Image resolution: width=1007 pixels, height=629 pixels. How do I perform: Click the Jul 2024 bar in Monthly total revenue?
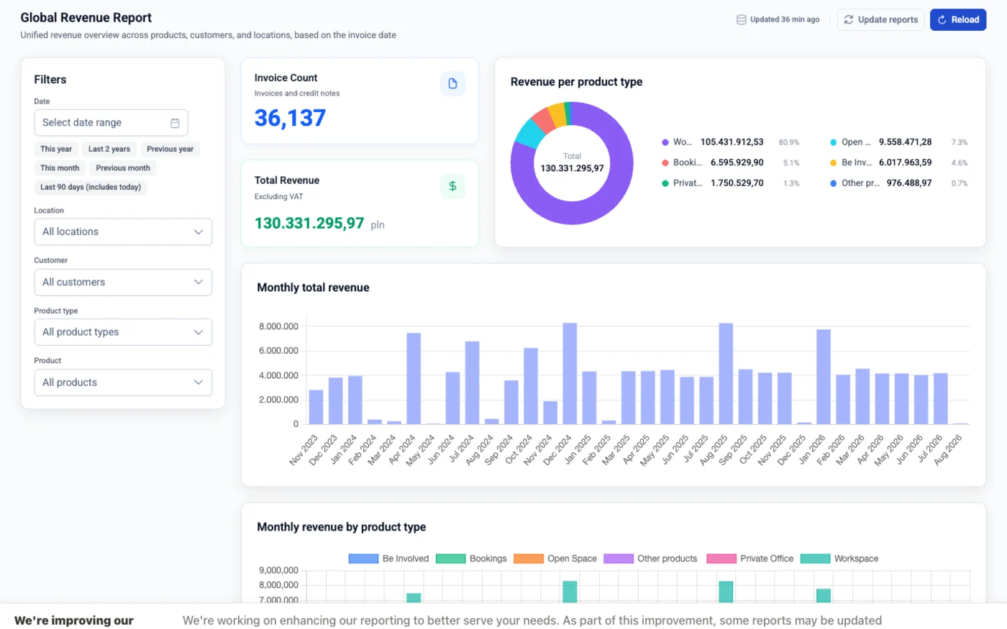[473, 382]
